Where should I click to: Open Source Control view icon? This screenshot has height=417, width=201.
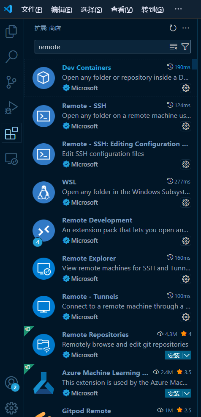pyautogui.click(x=12, y=82)
